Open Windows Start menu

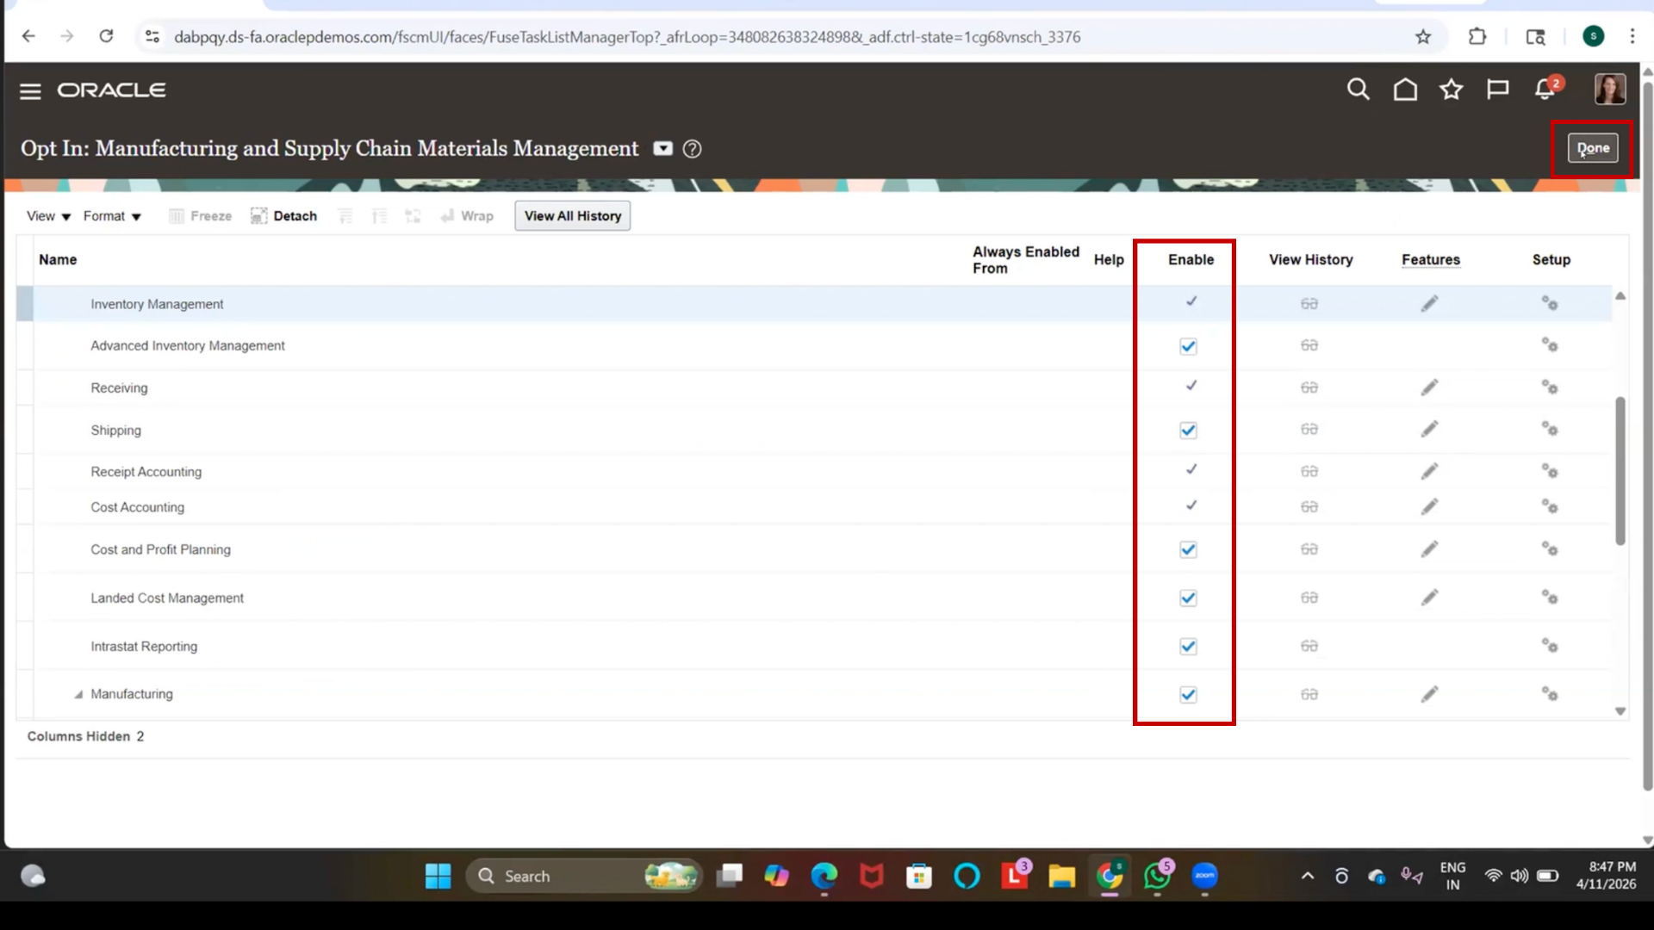tap(438, 877)
